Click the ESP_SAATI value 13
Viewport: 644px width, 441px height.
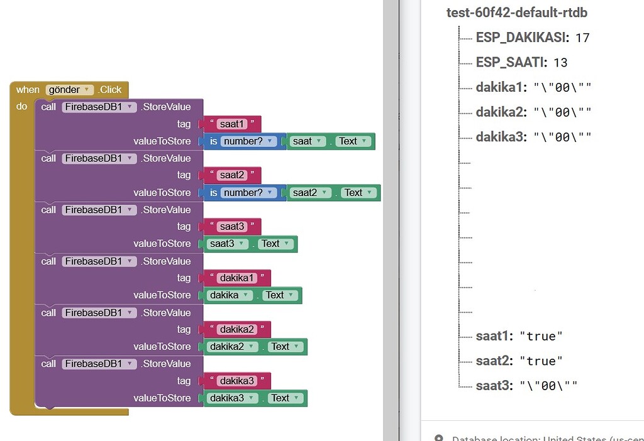[560, 62]
